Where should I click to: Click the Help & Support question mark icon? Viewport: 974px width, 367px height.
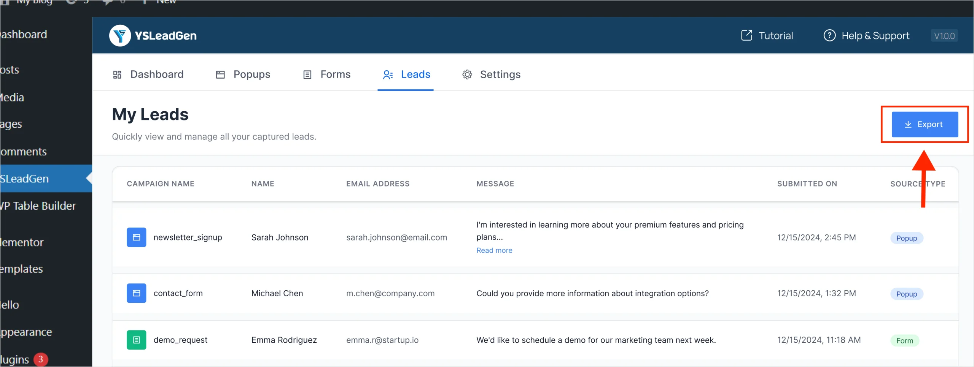[829, 36]
